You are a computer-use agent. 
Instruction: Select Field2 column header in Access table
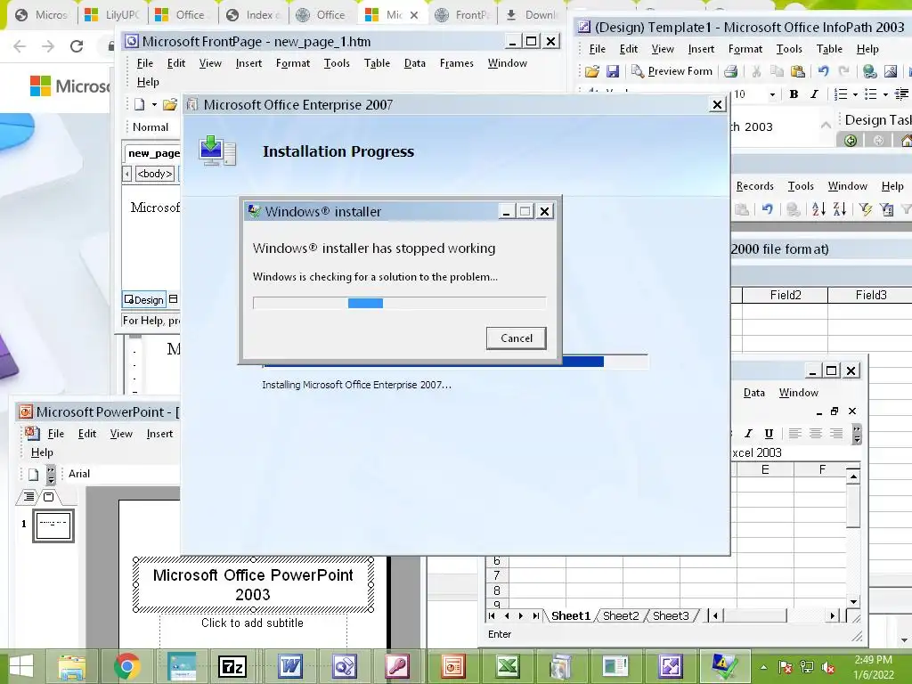(x=786, y=296)
